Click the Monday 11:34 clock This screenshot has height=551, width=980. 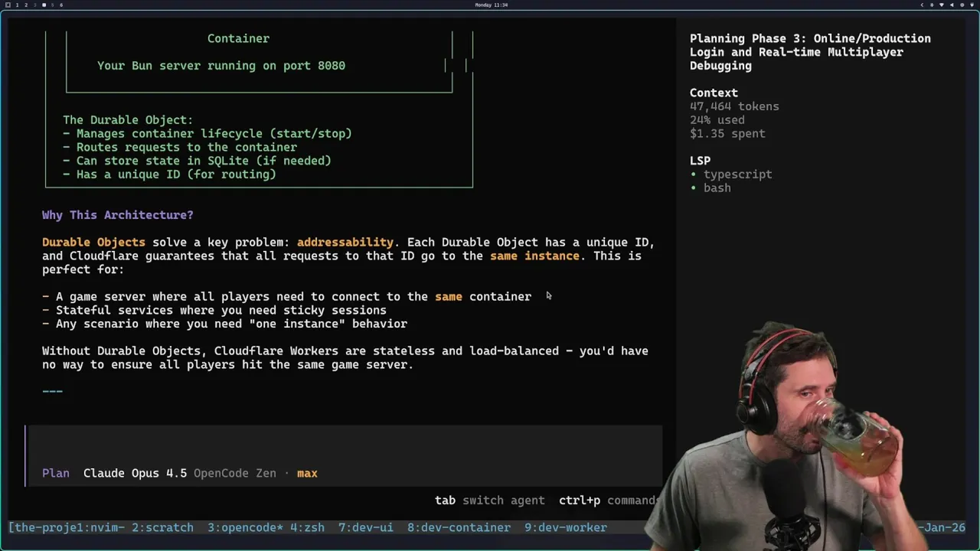491,5
